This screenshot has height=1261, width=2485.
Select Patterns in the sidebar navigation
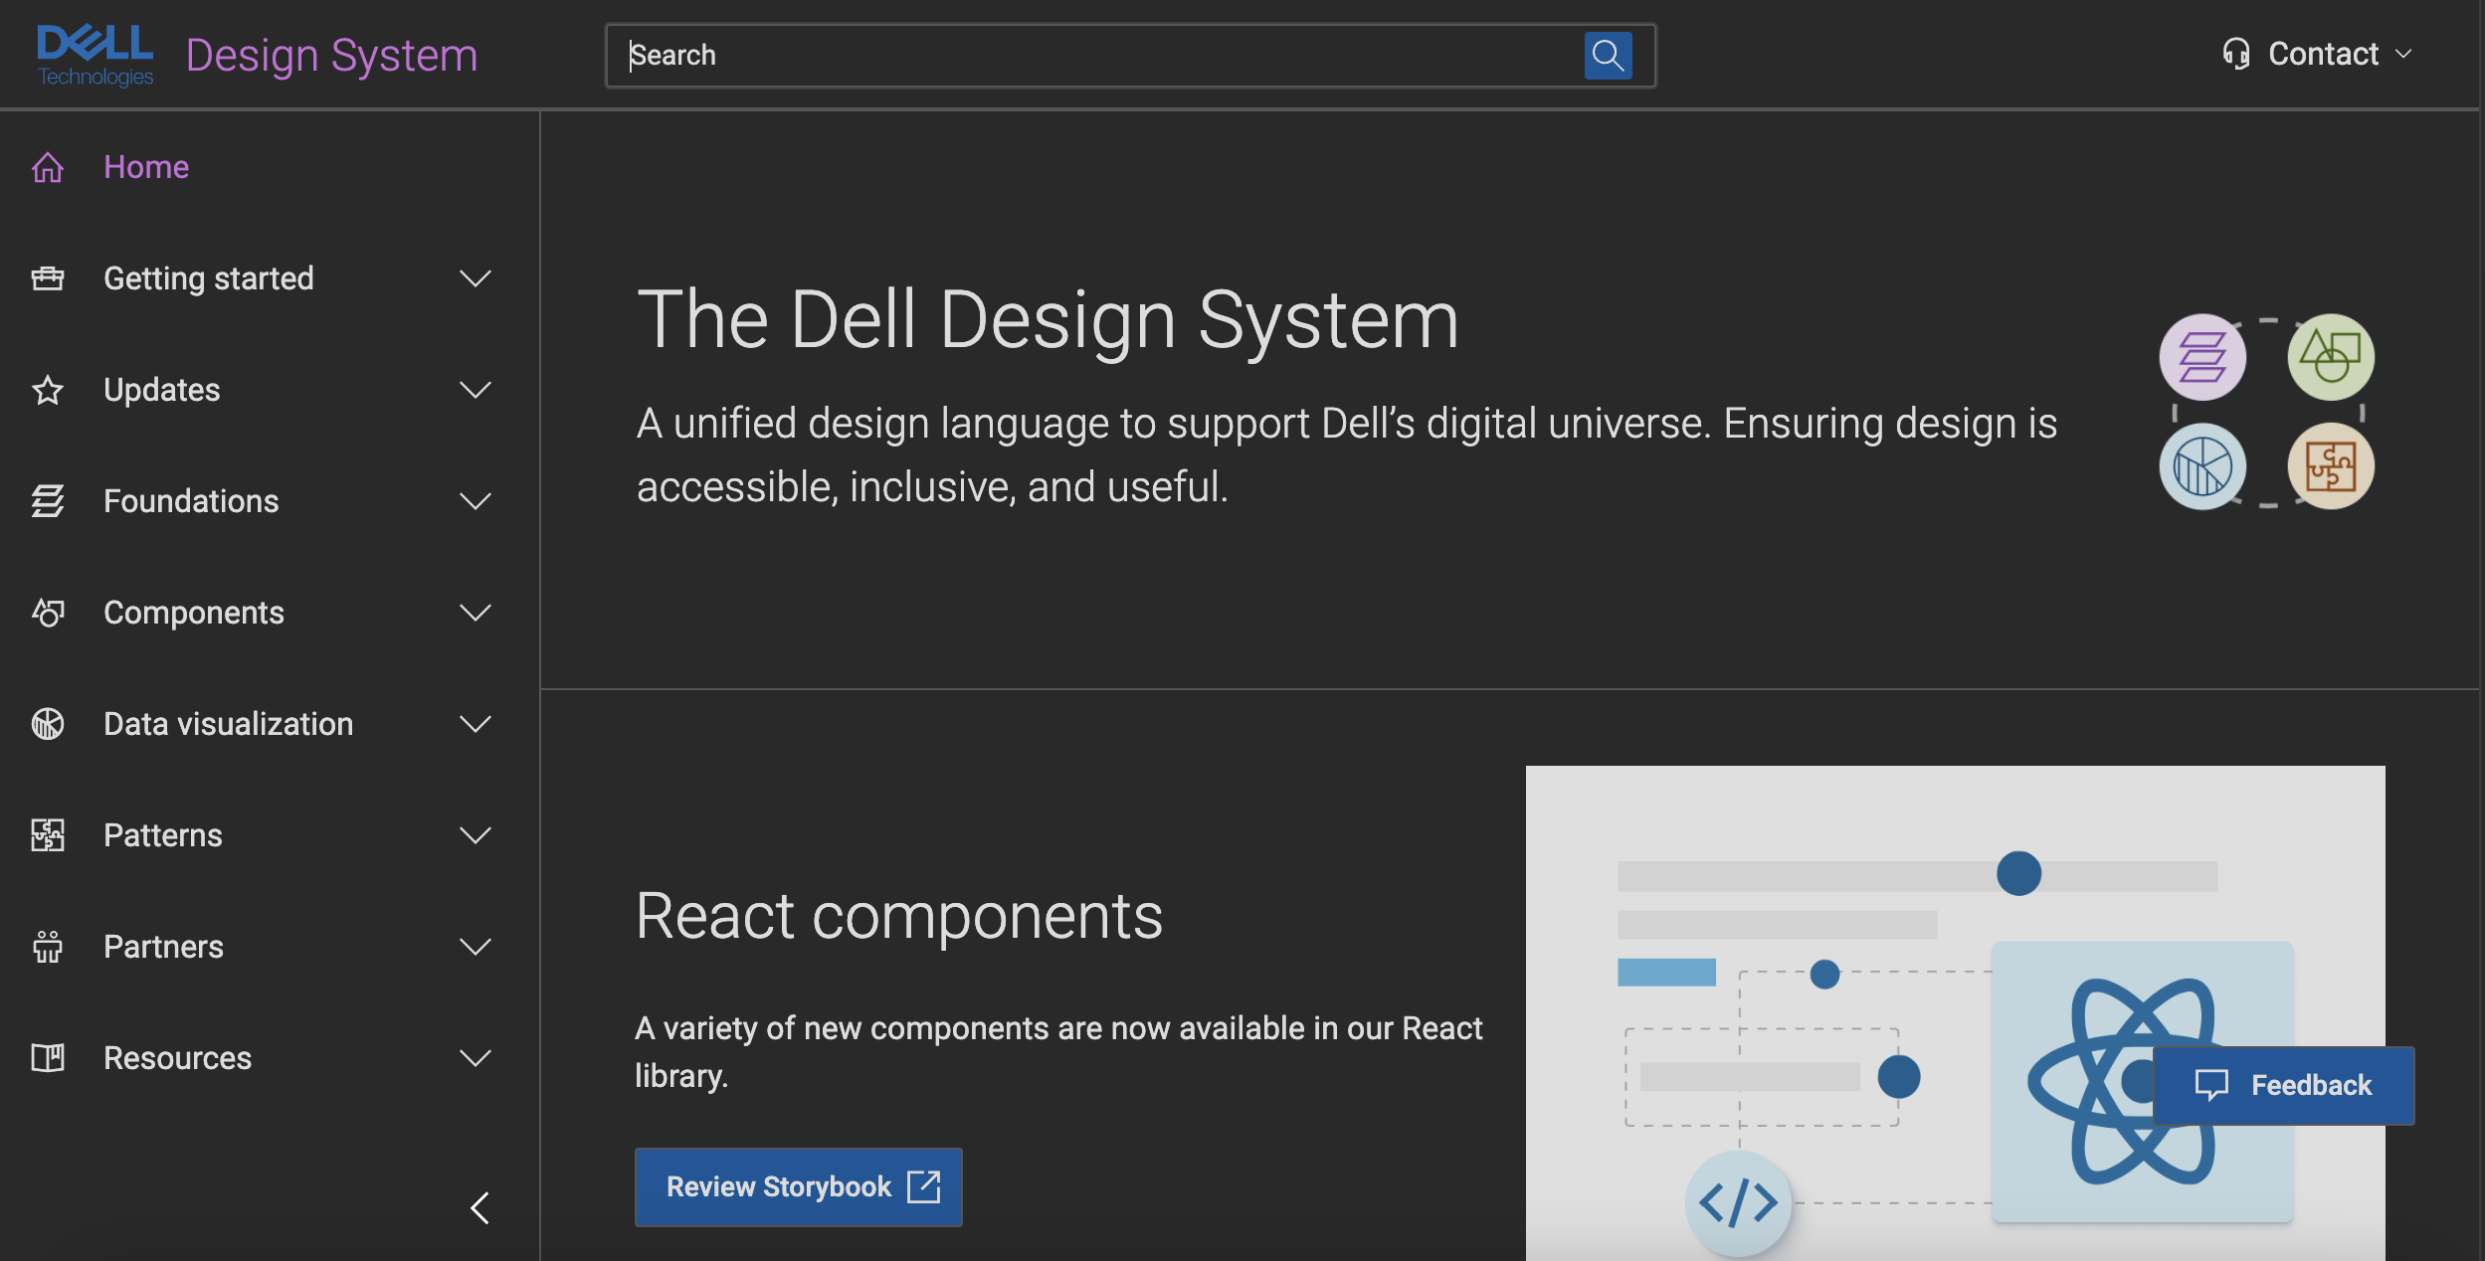[163, 835]
